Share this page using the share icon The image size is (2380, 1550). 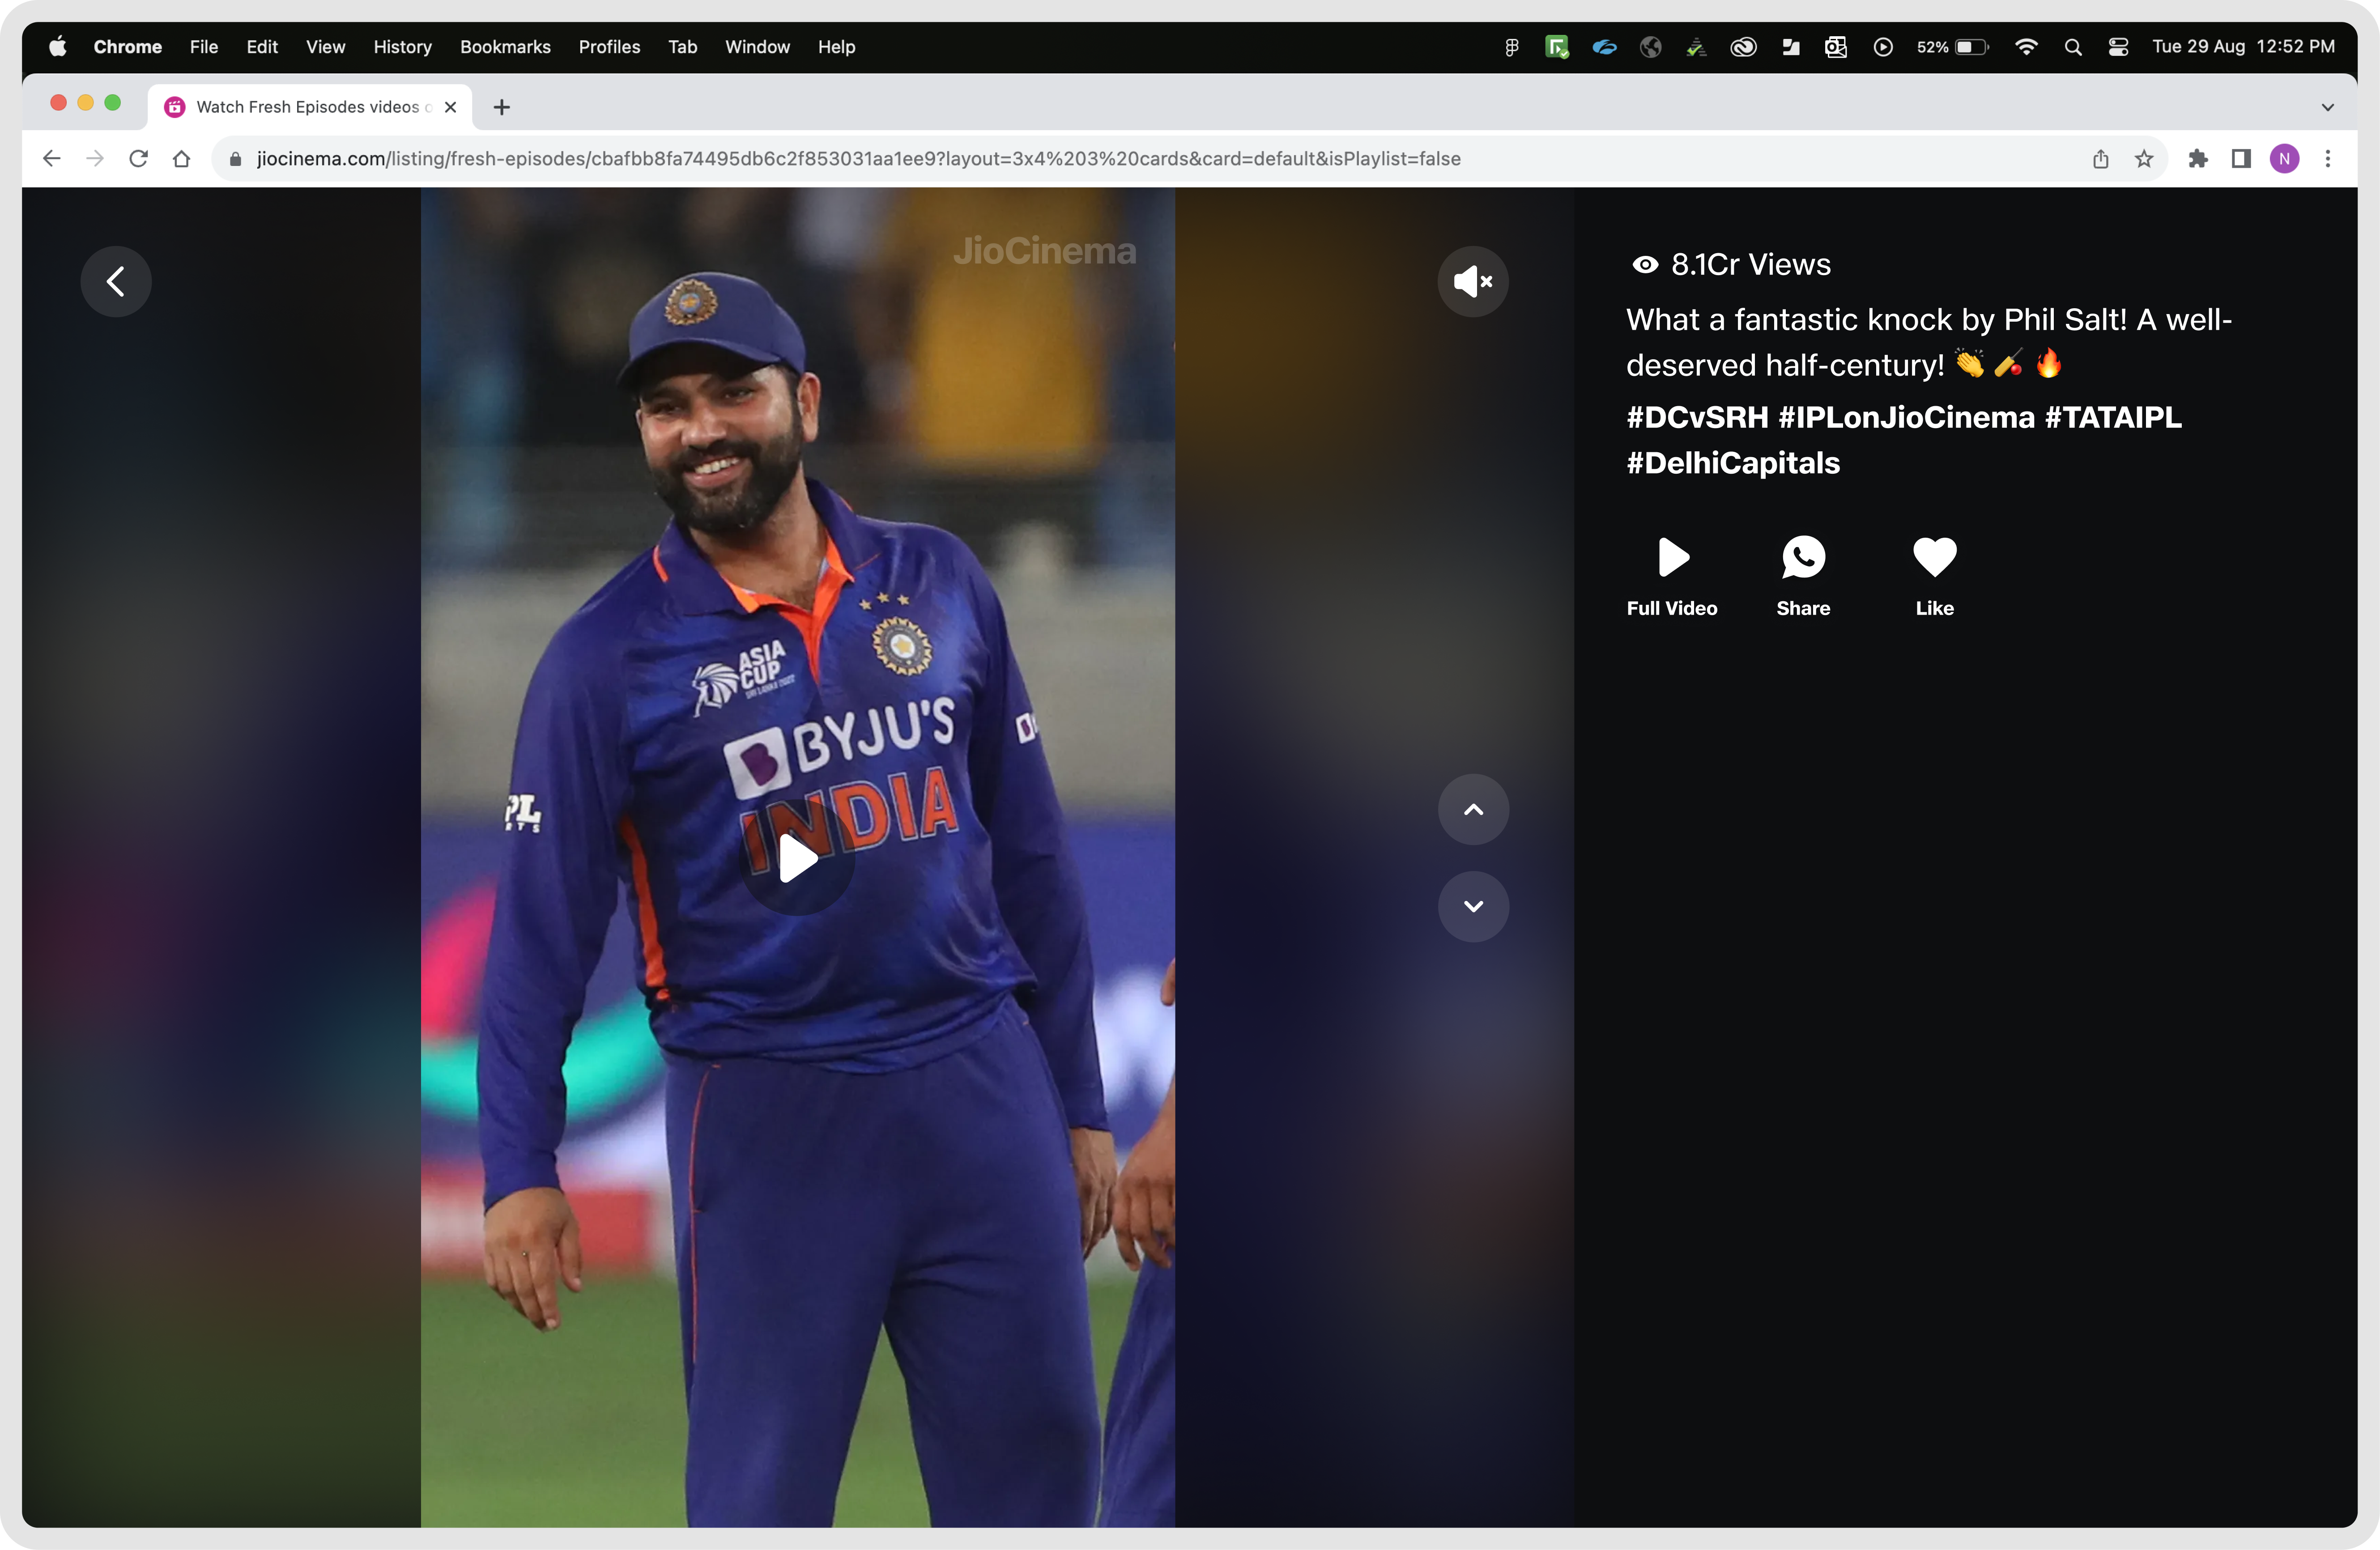click(x=2101, y=159)
